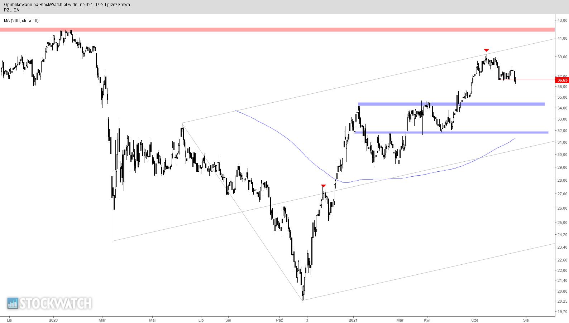
Task: Click the 31,00 price axis label
Action: click(562, 142)
